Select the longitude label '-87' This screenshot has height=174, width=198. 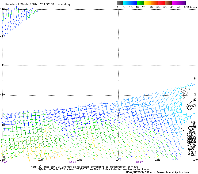click(x=41, y=160)
